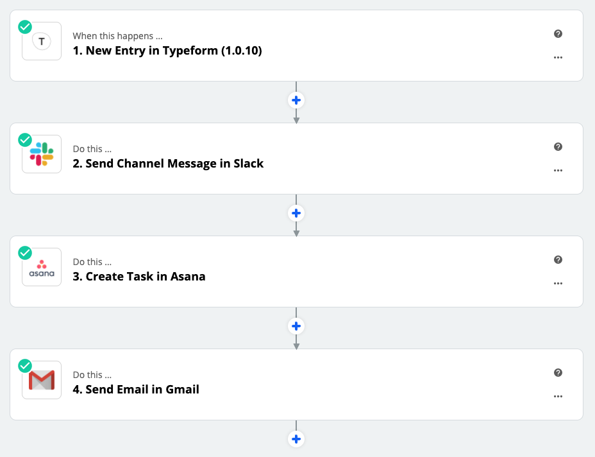This screenshot has height=457, width=595.
Task: Open the three-dot menu for Typeform step
Action: tap(558, 57)
